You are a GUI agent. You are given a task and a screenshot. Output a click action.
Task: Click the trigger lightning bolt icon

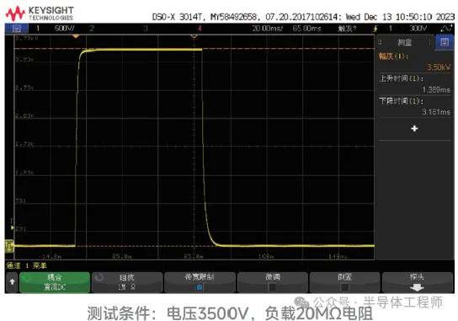point(375,29)
